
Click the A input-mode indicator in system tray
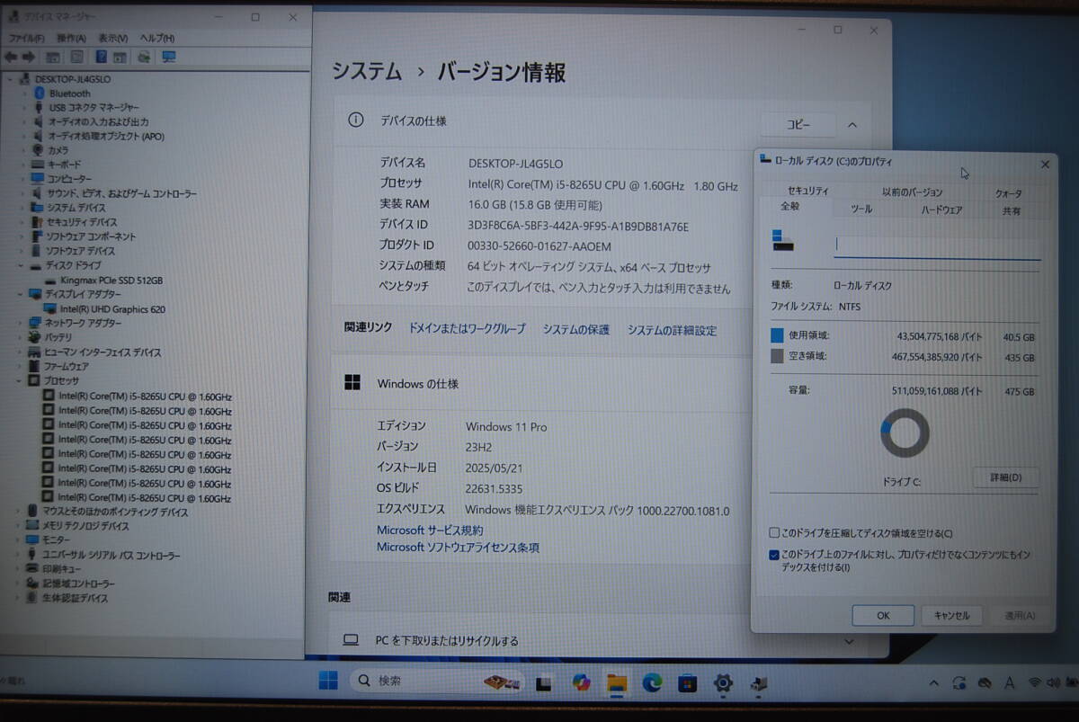(x=1010, y=684)
